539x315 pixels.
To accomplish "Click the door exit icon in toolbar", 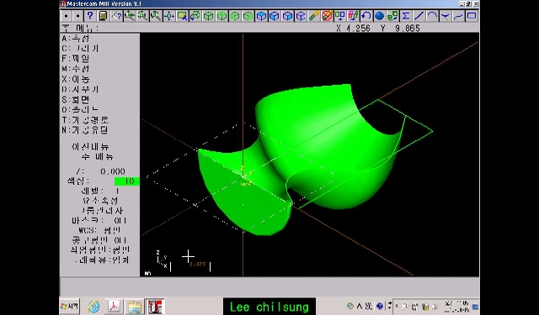I will click(x=103, y=16).
